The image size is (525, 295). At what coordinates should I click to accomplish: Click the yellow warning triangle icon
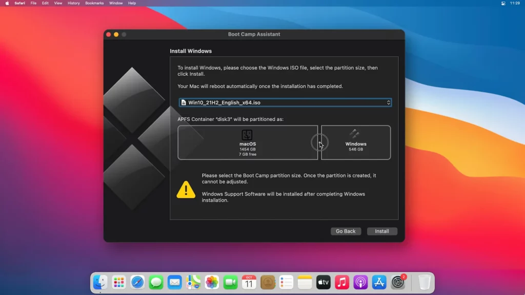click(x=186, y=189)
